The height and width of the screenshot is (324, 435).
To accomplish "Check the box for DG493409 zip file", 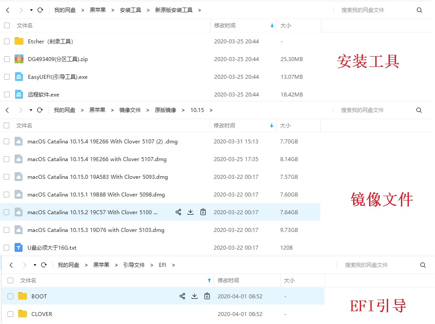I will coord(7,59).
